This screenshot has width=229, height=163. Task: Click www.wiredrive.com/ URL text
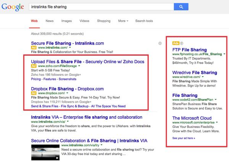click(186, 77)
